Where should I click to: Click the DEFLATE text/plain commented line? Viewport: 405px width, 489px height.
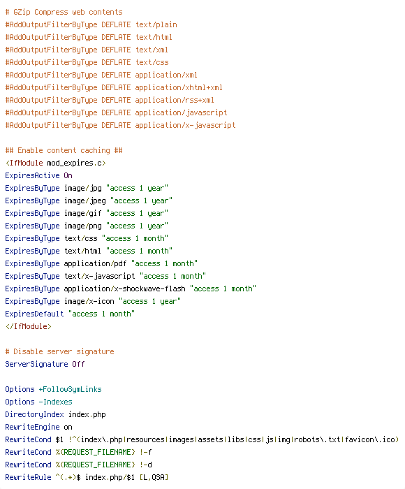[91, 24]
